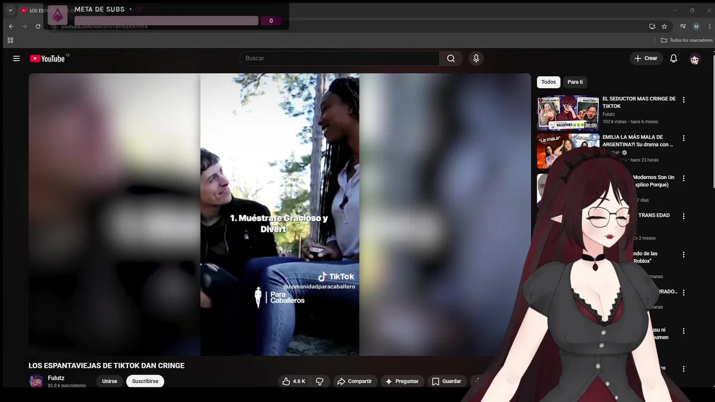715x402 pixels.
Task: Reload the page with the refresh icon
Action: point(38,26)
